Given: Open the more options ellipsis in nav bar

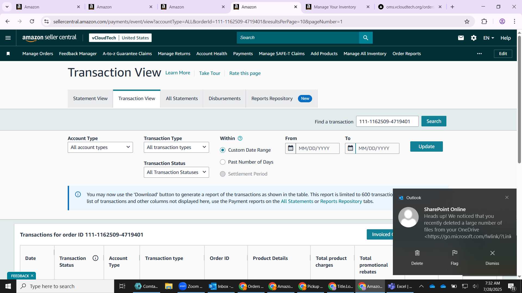Looking at the screenshot, I should click(479, 54).
